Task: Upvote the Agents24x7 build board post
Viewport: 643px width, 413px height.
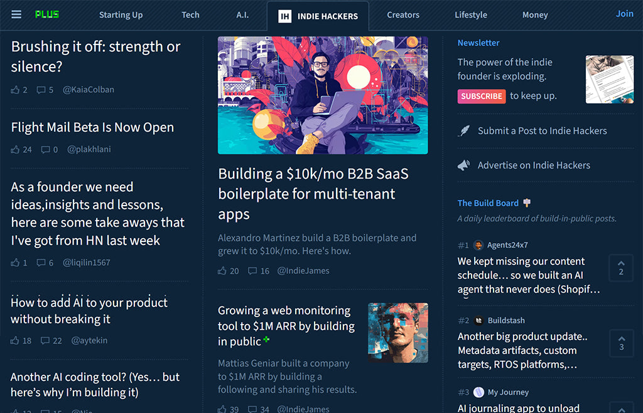Action: (621, 268)
